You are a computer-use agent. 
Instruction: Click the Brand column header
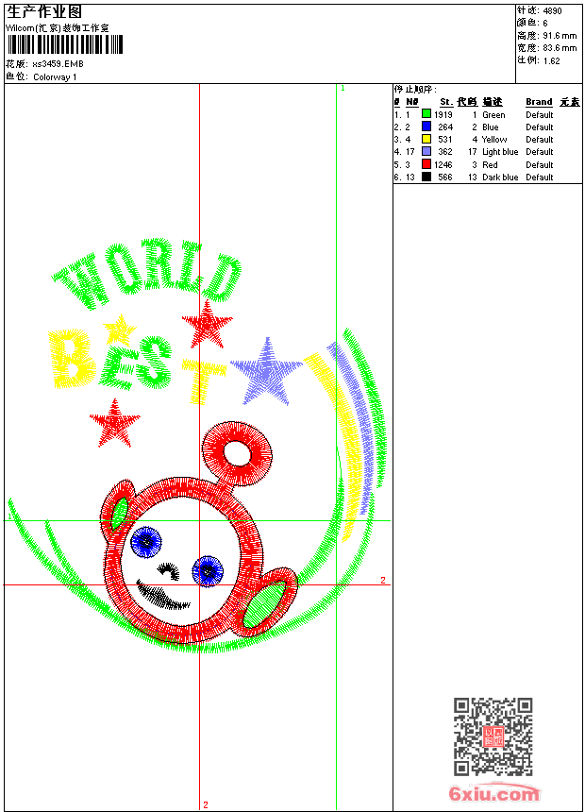539,102
